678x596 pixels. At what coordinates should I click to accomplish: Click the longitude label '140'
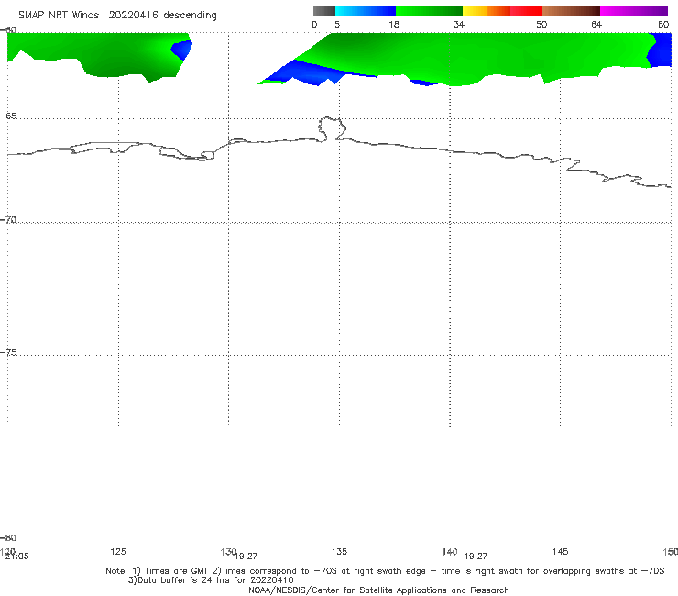coord(449,551)
